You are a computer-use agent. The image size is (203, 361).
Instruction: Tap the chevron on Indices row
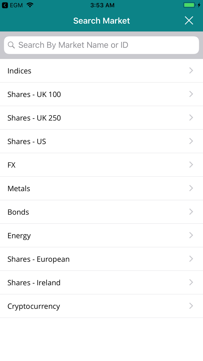(191, 71)
